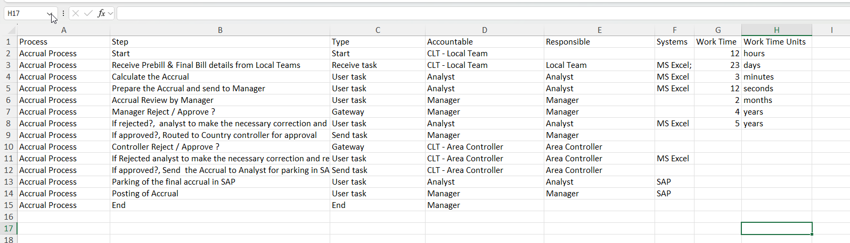Click the three-dot resize handle beside Name Box
Viewport: 850px width, 243px height.
[63, 13]
